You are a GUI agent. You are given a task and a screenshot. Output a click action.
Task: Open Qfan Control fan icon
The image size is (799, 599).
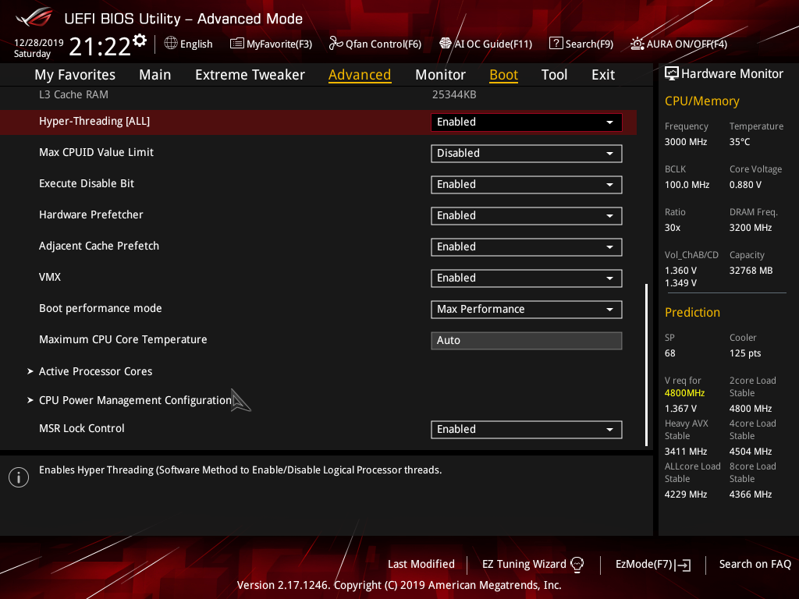click(336, 44)
